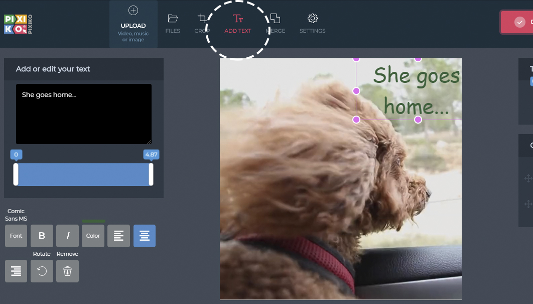Open Settings via the gear icon
Screen dimensions: 533x304
point(312,19)
